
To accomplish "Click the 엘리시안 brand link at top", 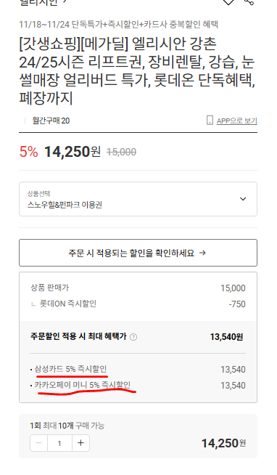I will pos(42,2).
